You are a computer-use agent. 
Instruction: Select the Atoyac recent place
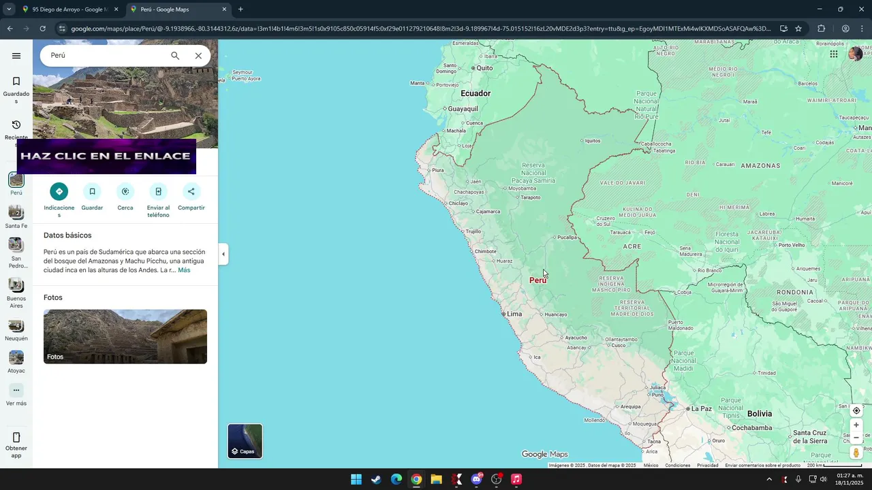click(16, 357)
